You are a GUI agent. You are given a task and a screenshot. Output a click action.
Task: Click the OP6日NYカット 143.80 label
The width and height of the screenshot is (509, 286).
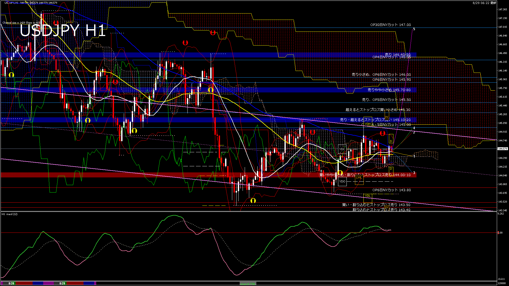coord(391,190)
